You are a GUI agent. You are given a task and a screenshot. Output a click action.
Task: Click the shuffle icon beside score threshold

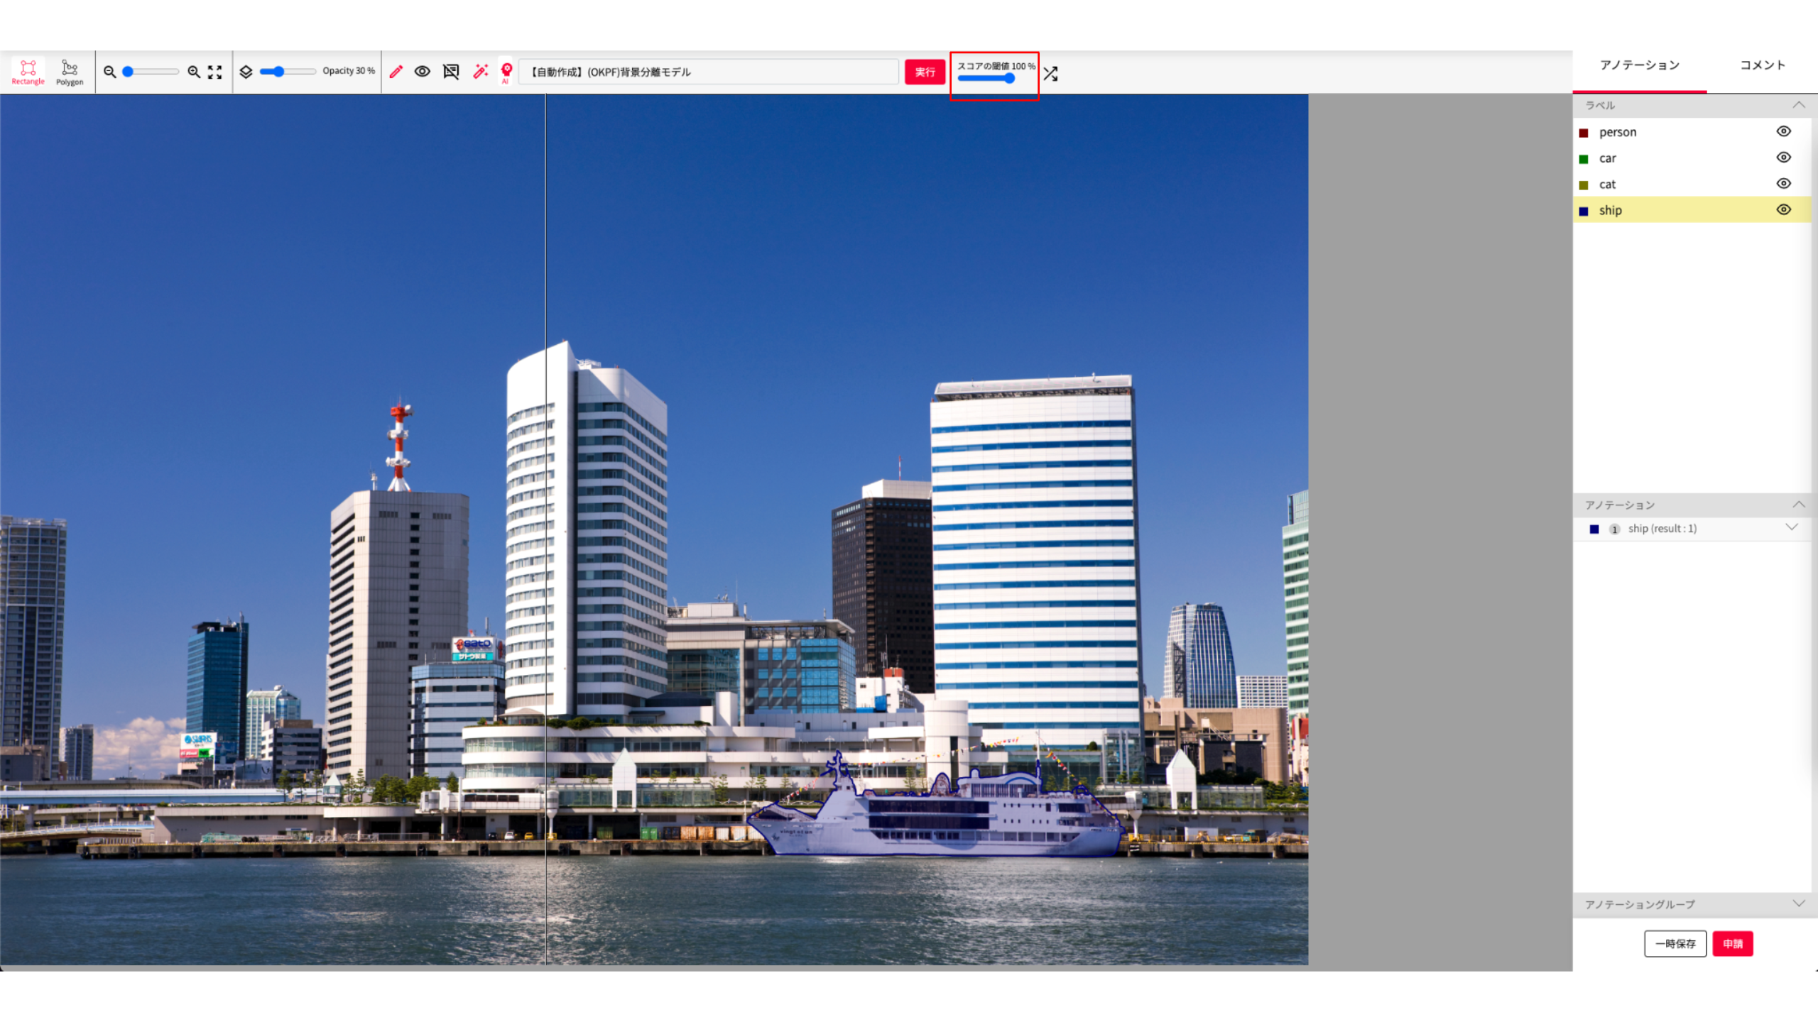(1050, 74)
